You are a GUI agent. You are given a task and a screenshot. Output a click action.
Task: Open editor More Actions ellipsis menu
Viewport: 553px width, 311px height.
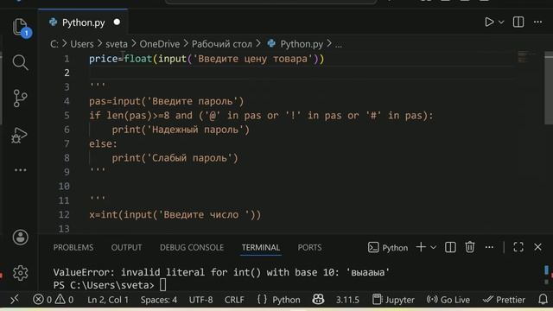click(x=537, y=22)
